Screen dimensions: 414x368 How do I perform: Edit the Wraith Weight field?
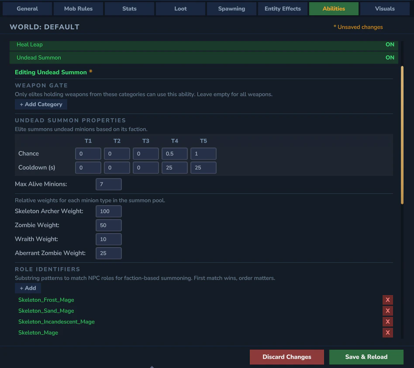108,239
